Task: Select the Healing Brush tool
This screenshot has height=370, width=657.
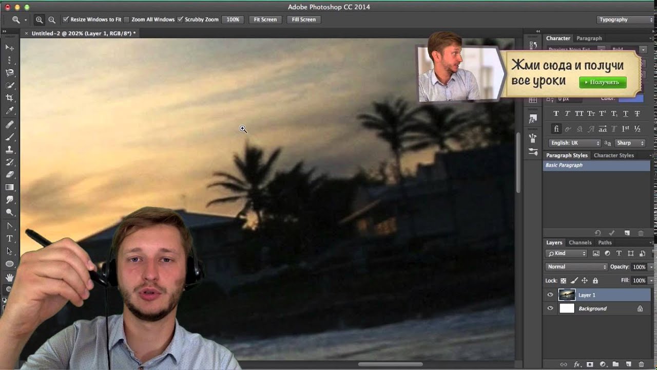Action: 9,125
